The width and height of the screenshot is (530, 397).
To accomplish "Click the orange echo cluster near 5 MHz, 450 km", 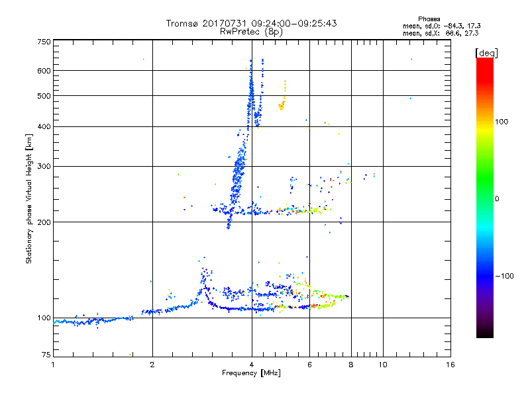I will (x=282, y=105).
